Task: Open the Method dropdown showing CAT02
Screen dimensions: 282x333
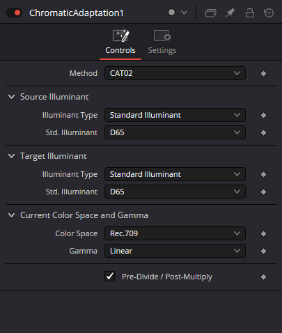Action: coord(175,73)
